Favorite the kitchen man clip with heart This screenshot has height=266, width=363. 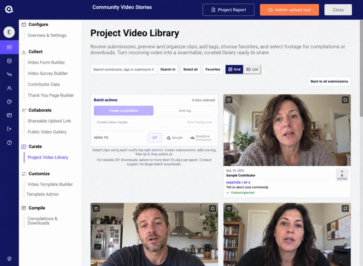pos(96,208)
